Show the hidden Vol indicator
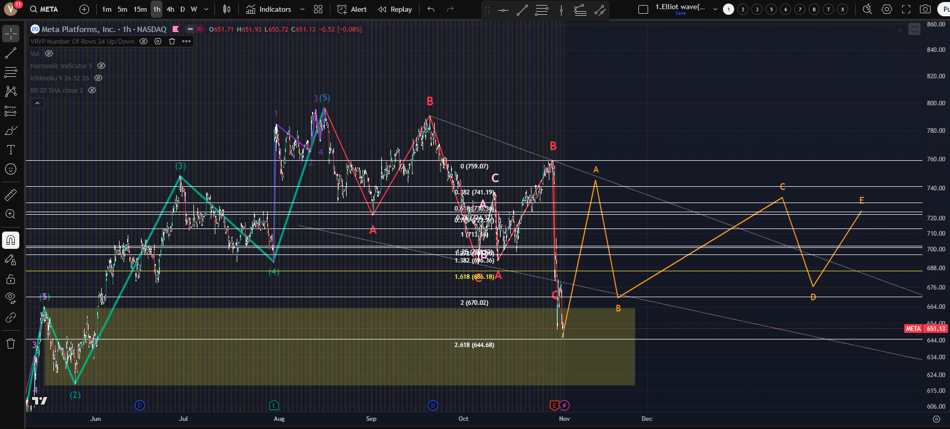 [49, 53]
